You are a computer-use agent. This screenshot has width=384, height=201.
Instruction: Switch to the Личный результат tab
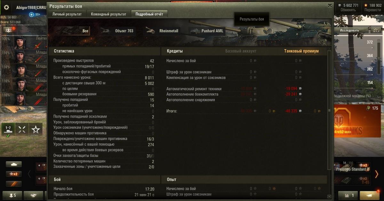point(67,14)
